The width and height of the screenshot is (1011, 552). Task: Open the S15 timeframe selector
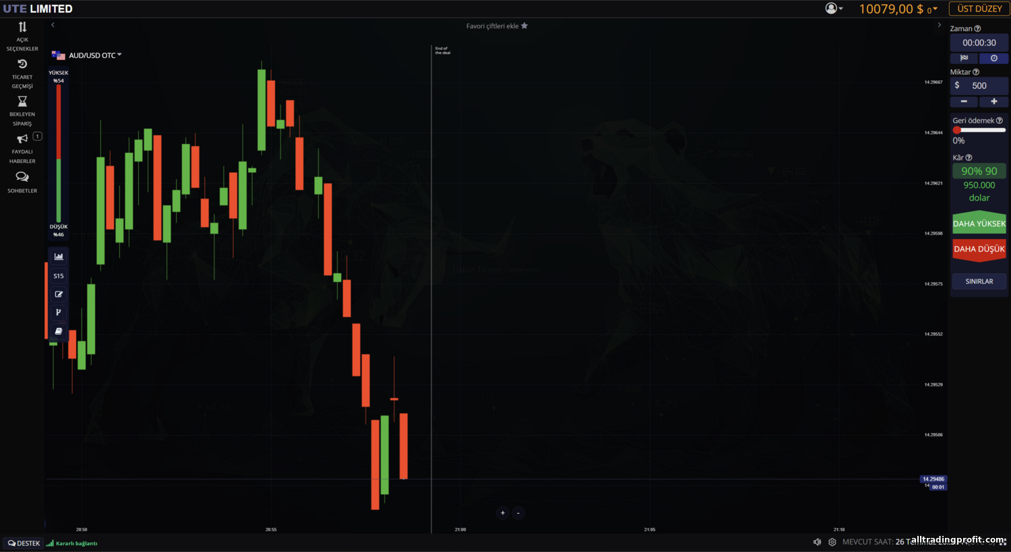coord(59,276)
